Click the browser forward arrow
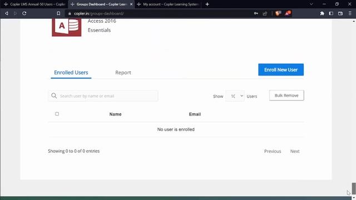Viewport: 356px width, 200px height. coord(15,13)
